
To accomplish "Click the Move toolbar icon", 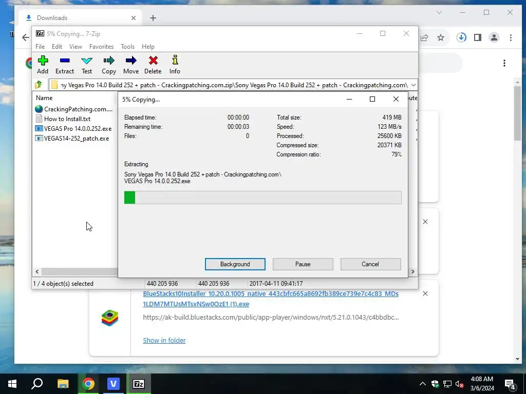I will 131,65.
